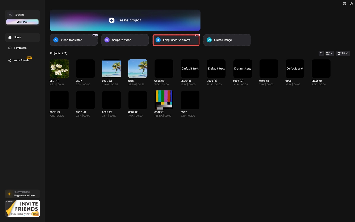Image resolution: width=355 pixels, height=222 pixels.
Task: Open Long video to shorts
Action: coord(176,40)
